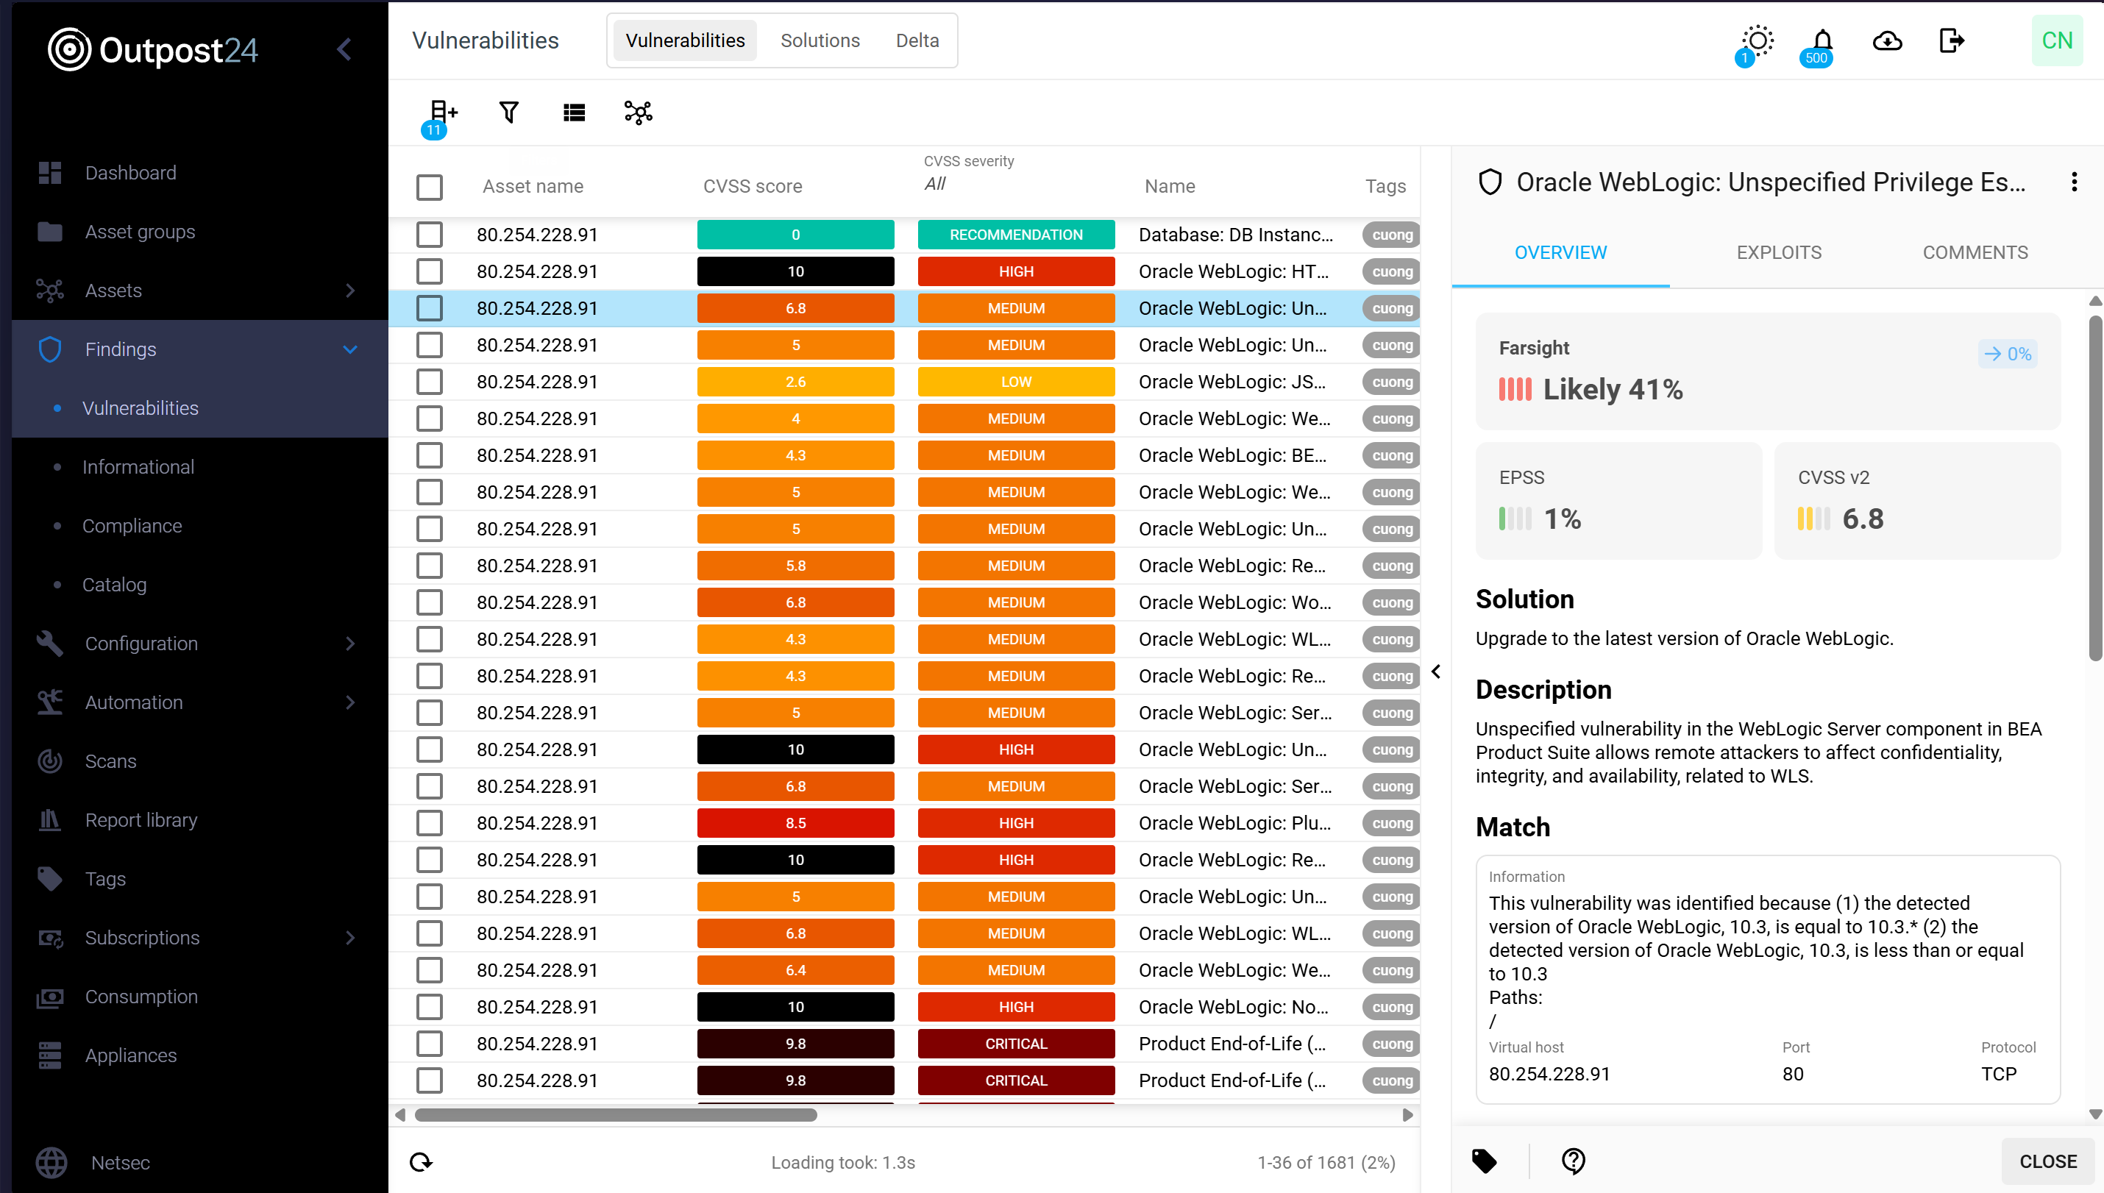2104x1193 pixels.
Task: Check the RECOMMENDATION row checkbox
Action: point(430,235)
